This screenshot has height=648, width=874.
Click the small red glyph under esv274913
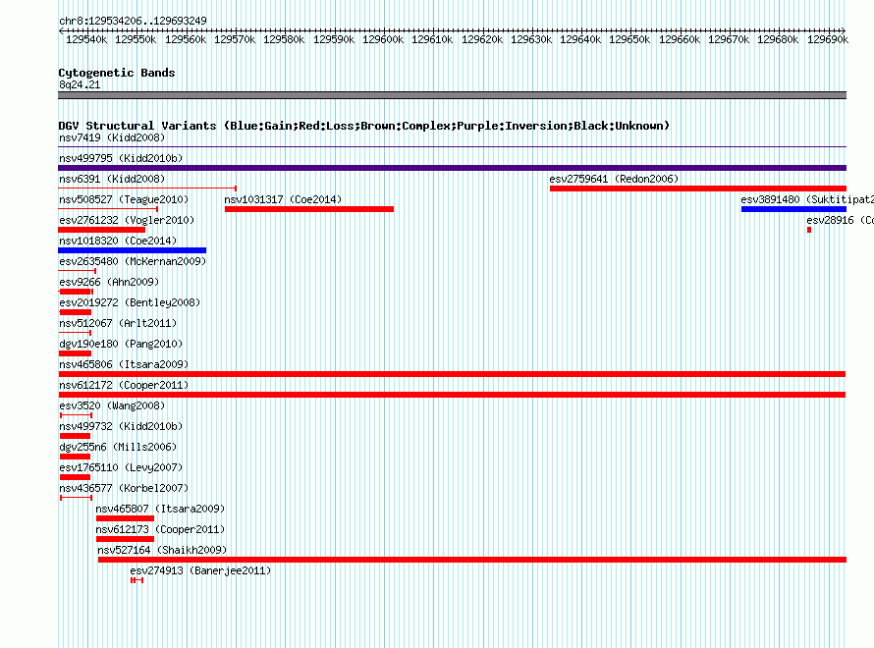(x=137, y=580)
